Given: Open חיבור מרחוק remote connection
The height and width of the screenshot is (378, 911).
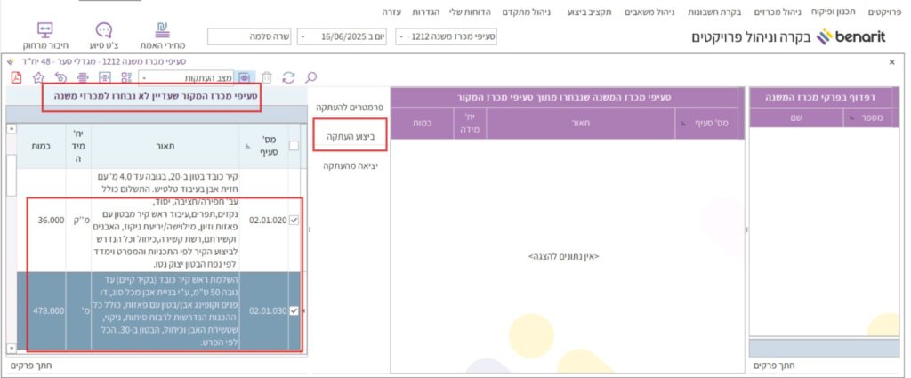Looking at the screenshot, I should [45, 35].
